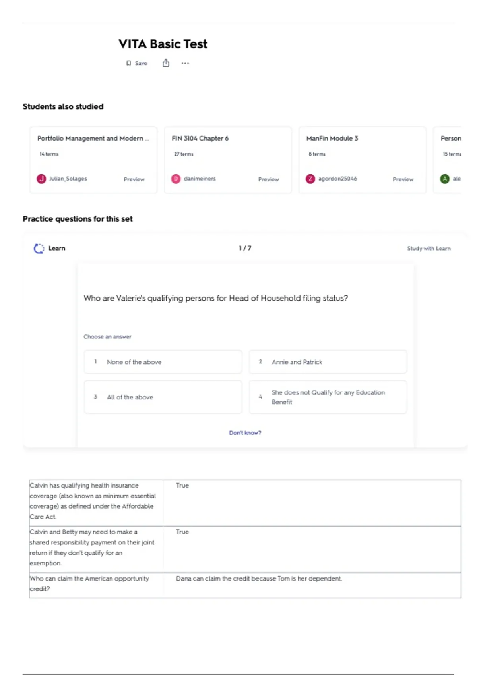This screenshot has height=675, width=477.
Task: Click Julian_Solages avatar icon
Action: pyautogui.click(x=41, y=179)
